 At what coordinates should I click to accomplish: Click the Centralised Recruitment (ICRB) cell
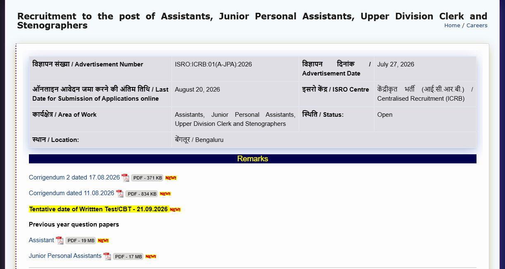point(425,94)
